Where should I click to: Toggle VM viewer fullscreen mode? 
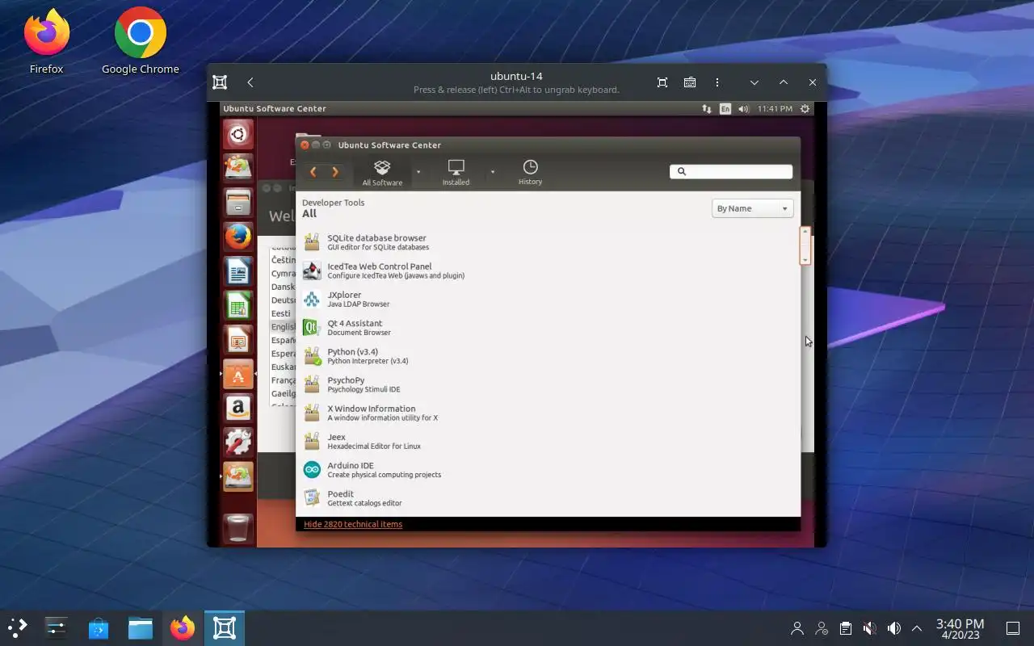click(662, 82)
